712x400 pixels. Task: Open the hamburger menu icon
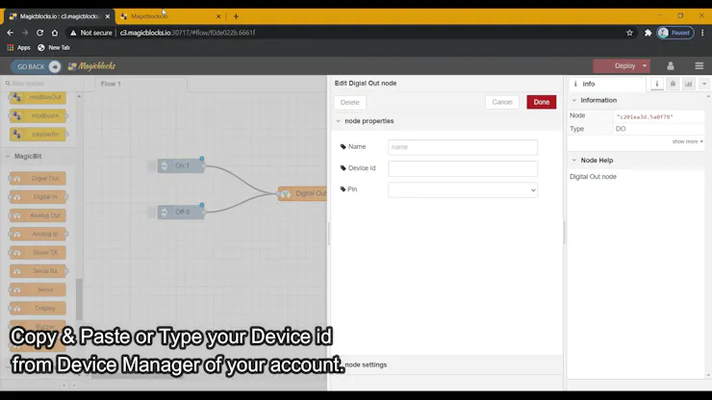click(699, 66)
